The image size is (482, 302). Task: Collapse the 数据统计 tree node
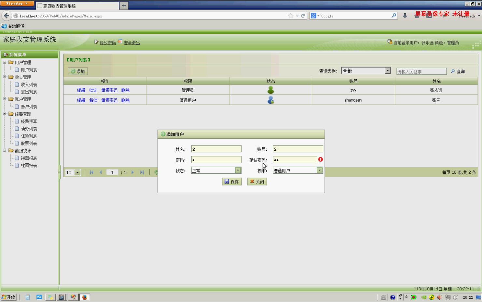click(5, 150)
